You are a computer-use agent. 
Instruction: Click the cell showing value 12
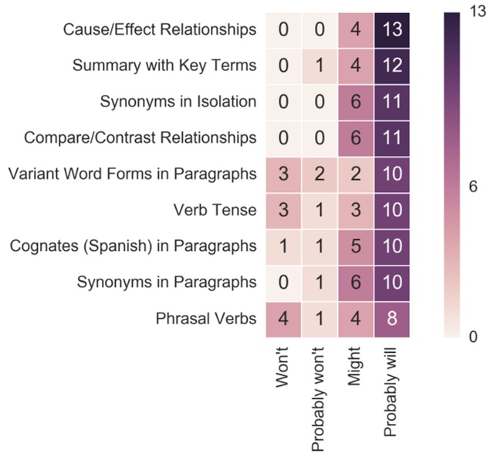tap(391, 66)
